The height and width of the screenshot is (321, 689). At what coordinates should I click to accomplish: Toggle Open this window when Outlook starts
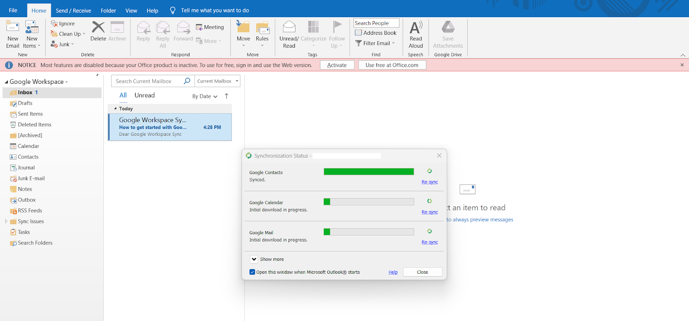click(252, 272)
